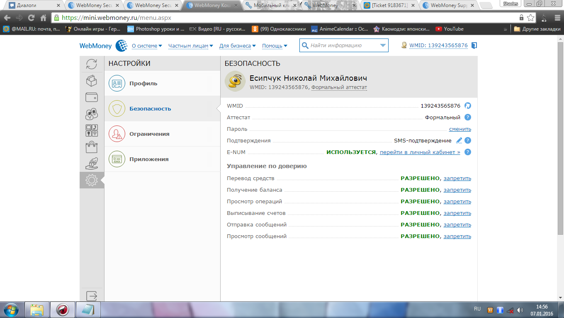Expand the Частным лицам dropdown menu

pyautogui.click(x=191, y=46)
